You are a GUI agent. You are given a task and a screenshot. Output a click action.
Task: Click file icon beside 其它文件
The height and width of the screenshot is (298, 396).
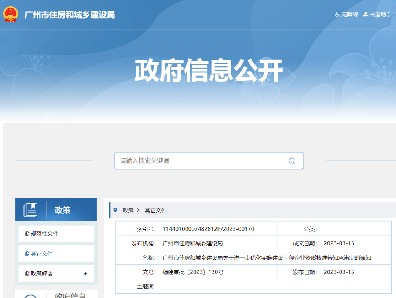pyautogui.click(x=27, y=254)
